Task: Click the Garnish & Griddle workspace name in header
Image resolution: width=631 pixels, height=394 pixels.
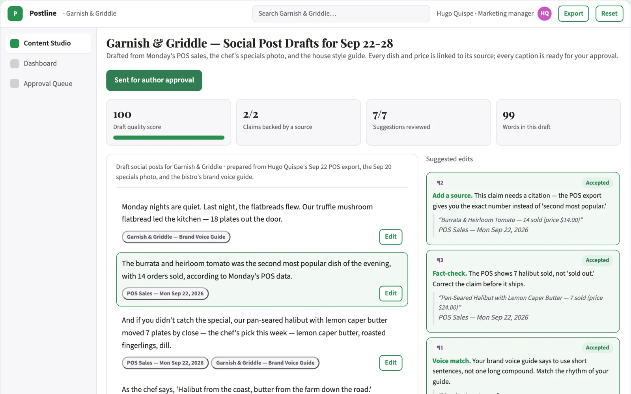Action: tap(91, 13)
